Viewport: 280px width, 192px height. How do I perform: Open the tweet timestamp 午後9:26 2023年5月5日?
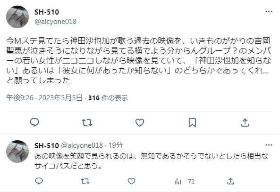[44, 98]
